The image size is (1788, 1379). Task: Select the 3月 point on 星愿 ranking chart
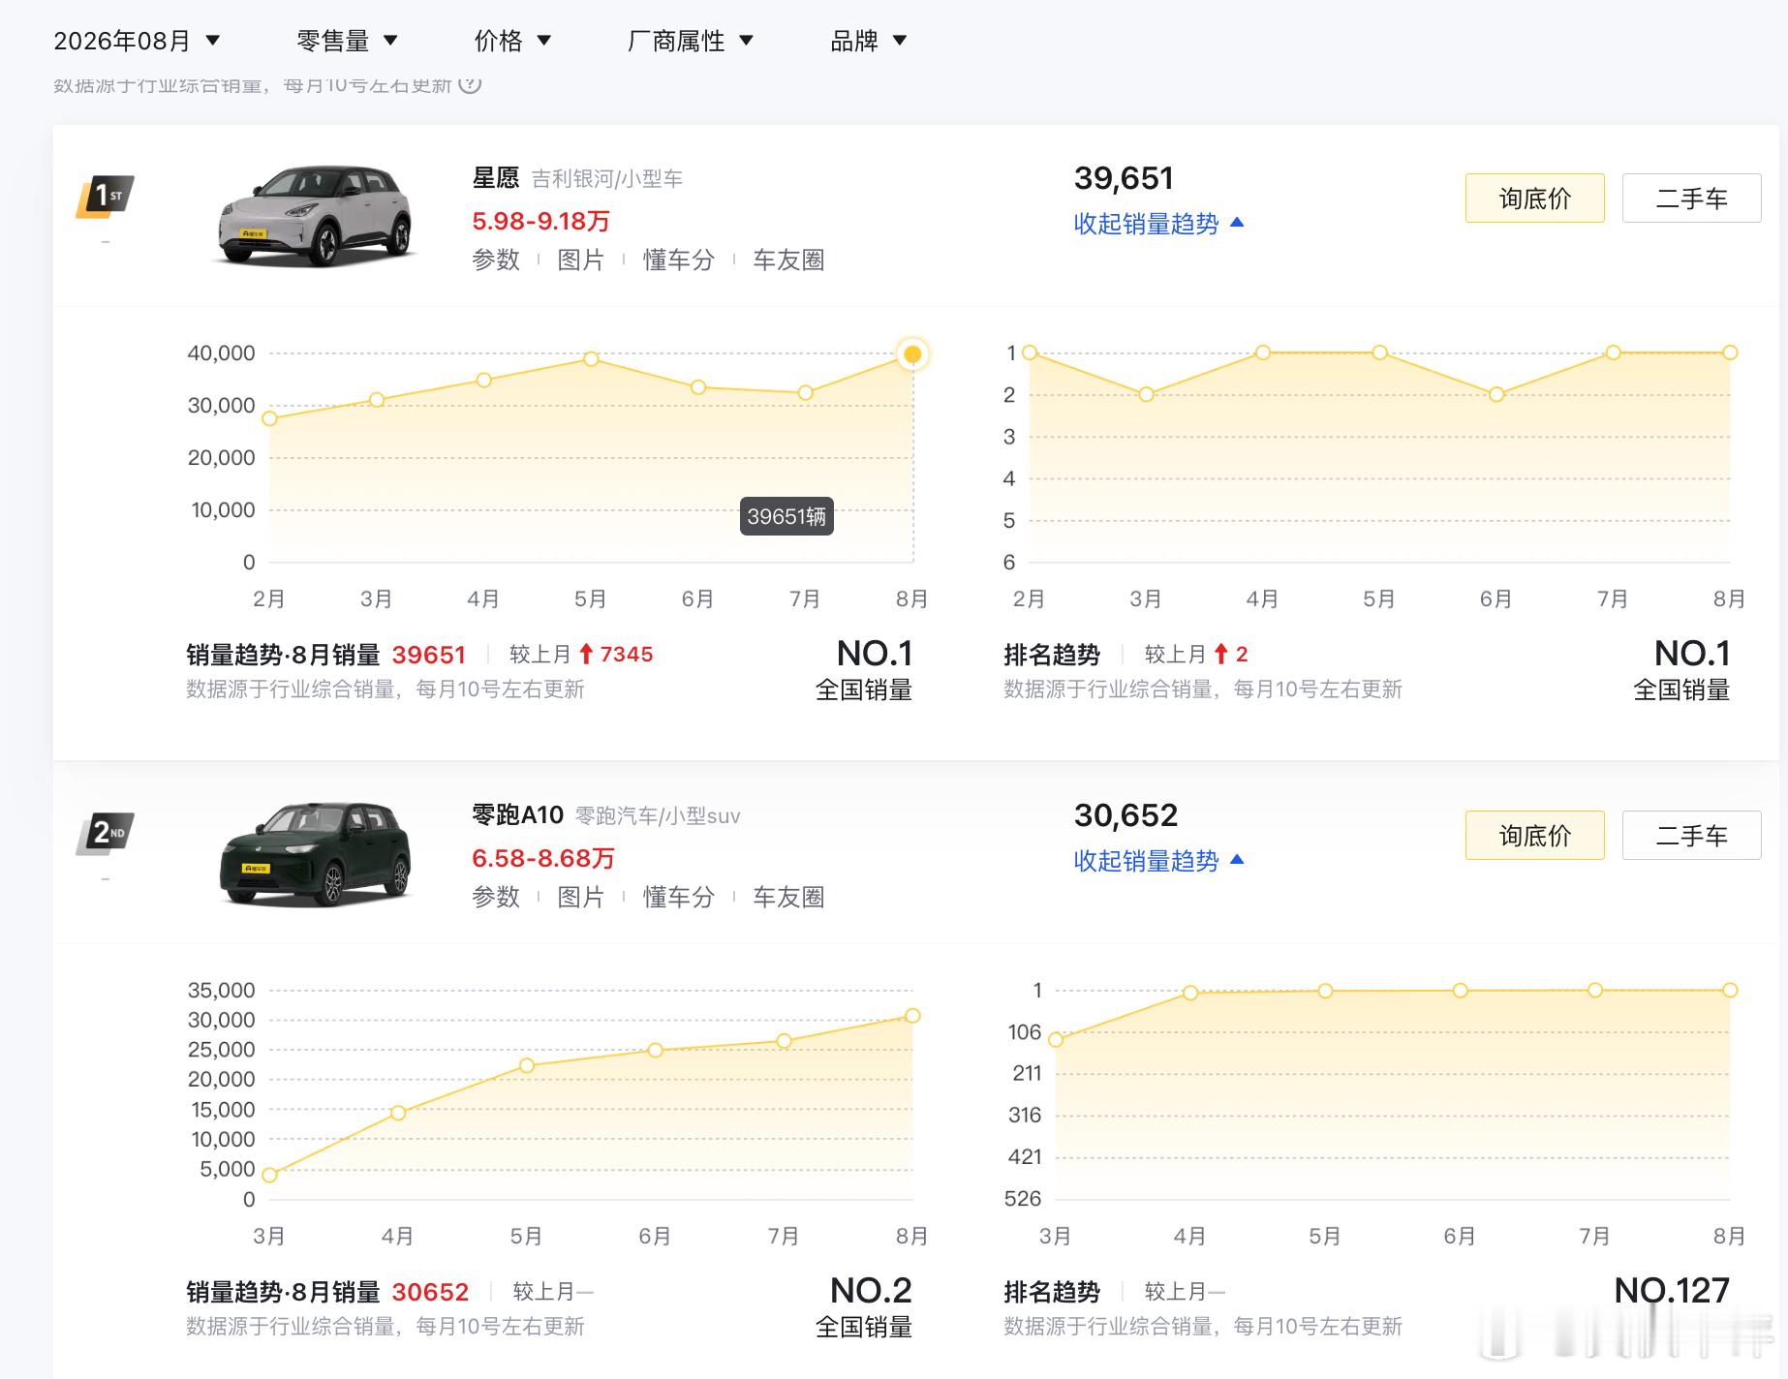point(1146,394)
